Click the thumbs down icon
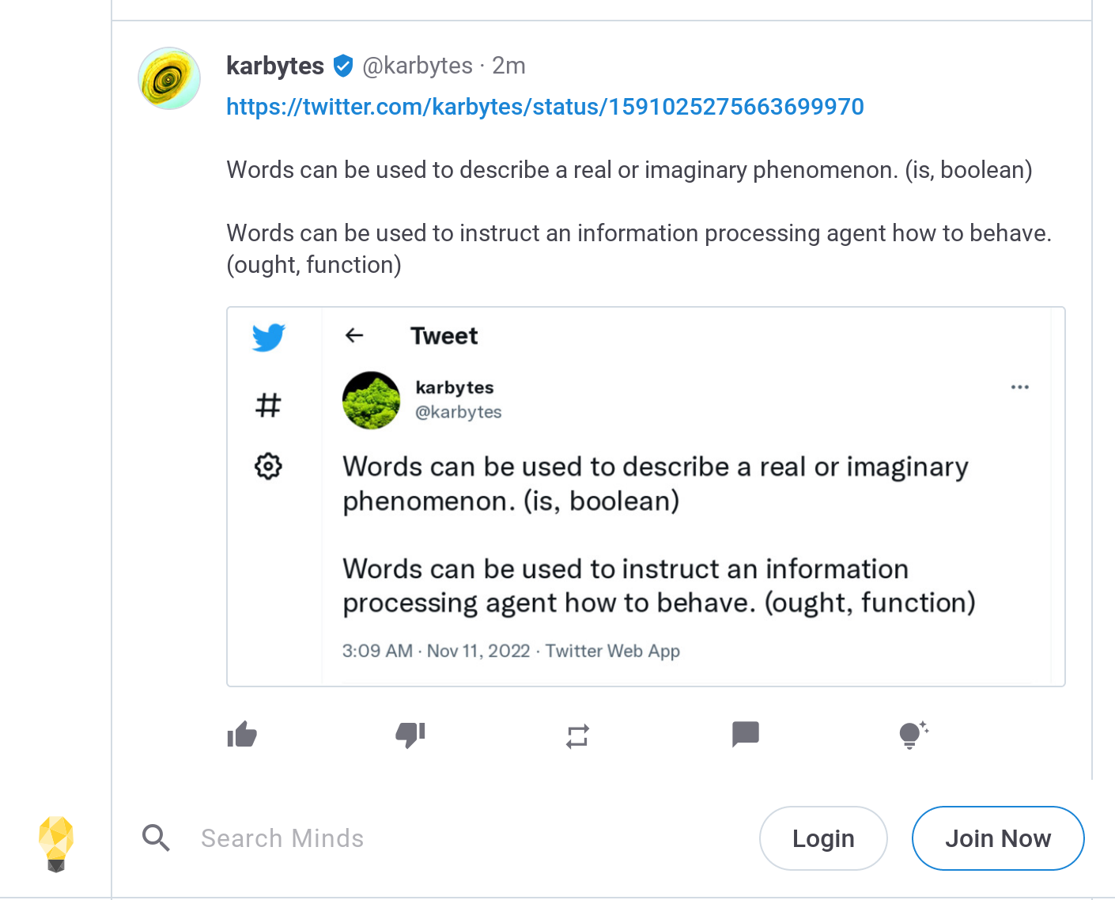The image size is (1115, 900). (410, 735)
